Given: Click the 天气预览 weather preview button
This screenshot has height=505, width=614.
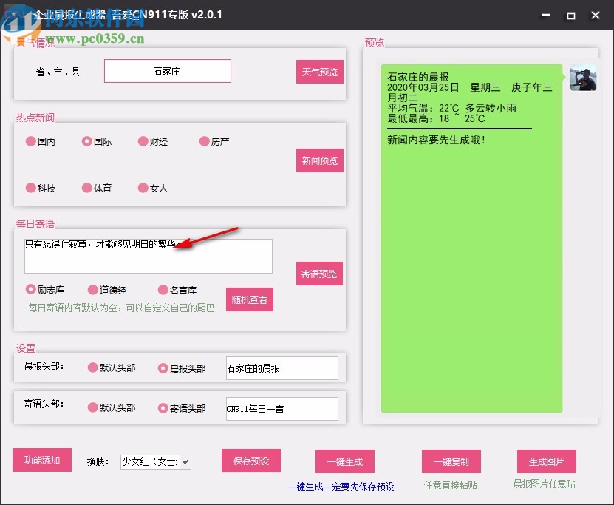Looking at the screenshot, I should 319,71.
